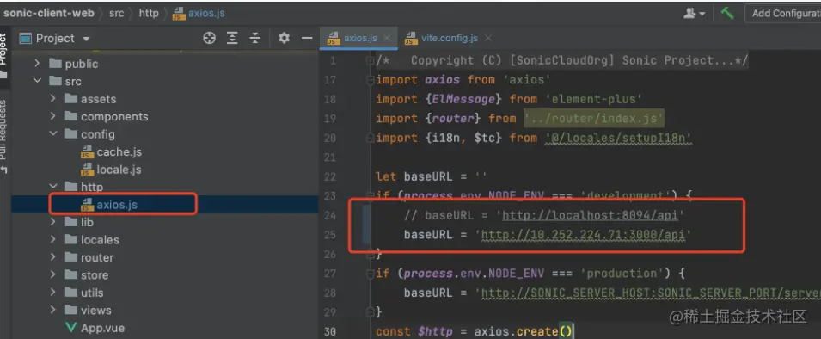Close the vite.config.js editor tab
Screen dimensions: 821x339
488,38
